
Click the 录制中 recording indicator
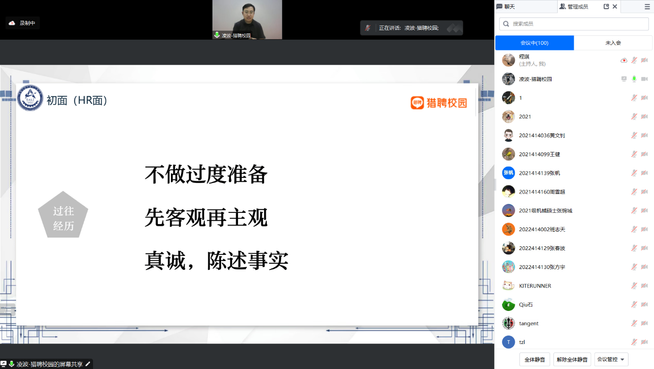click(x=22, y=23)
